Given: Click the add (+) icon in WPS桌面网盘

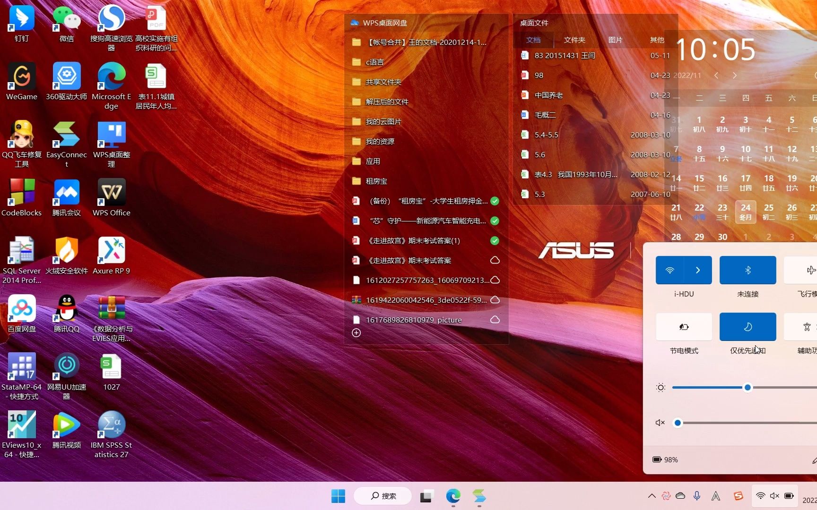Looking at the screenshot, I should pos(356,333).
